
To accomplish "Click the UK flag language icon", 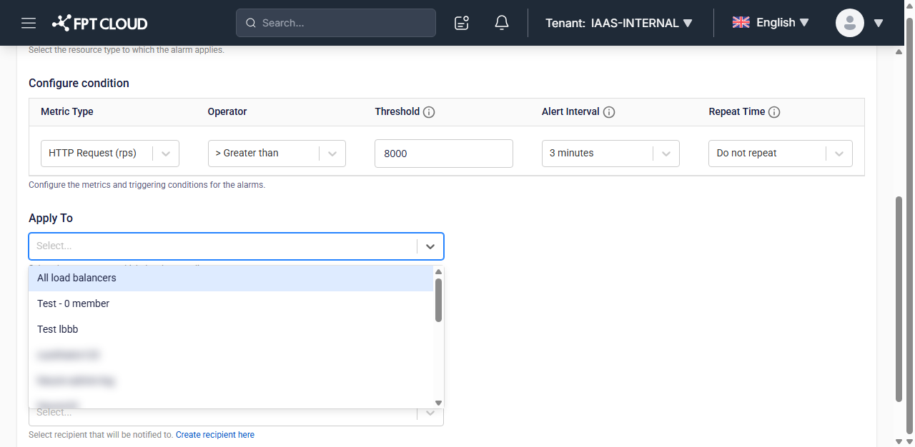I will coord(741,22).
